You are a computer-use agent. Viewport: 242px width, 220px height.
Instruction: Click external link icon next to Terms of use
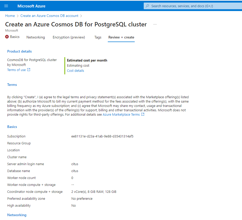tap(29, 70)
